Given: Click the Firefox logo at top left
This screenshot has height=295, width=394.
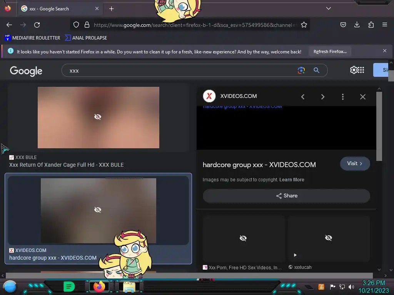Looking at the screenshot, I should (x=8, y=8).
